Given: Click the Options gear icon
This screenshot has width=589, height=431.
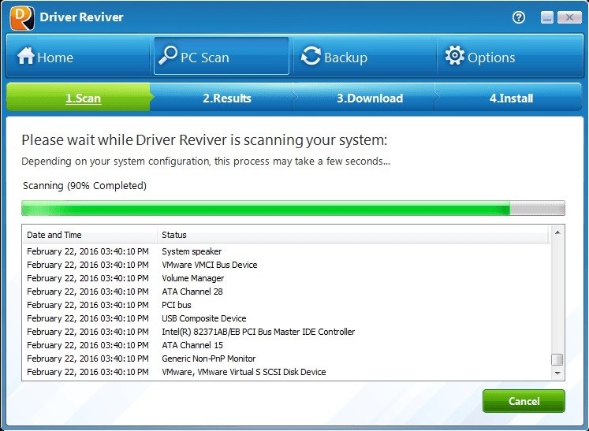Looking at the screenshot, I should point(454,56).
